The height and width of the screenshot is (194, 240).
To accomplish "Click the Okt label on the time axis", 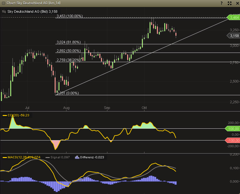I will pos(144,108).
